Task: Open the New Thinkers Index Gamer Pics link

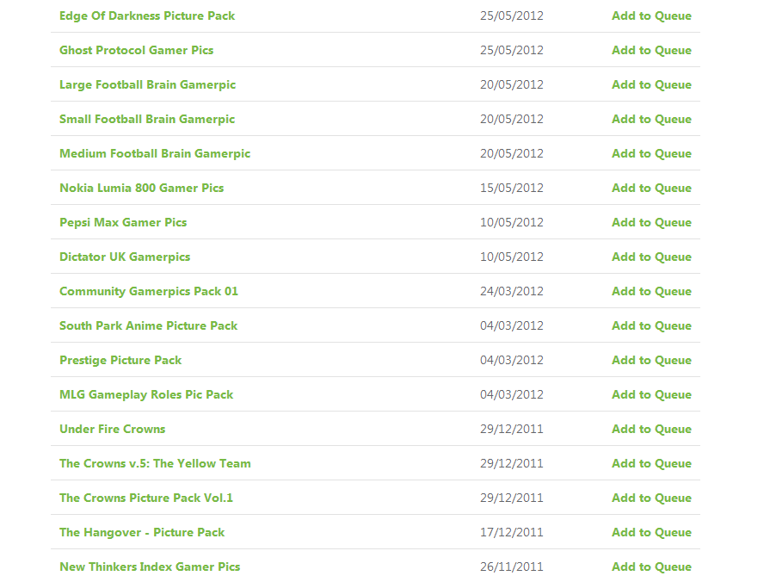Action: click(150, 567)
